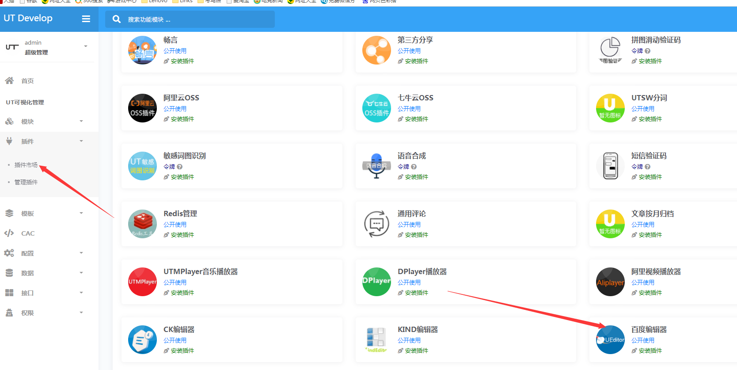Viewport: 737px width, 370px height.
Task: Go to 首页 in sidebar
Action: click(x=27, y=81)
